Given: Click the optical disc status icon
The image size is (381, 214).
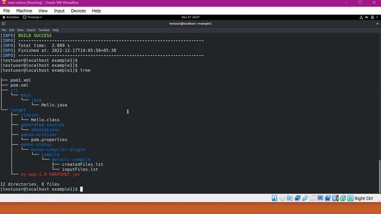Looking at the screenshot, I should [x=282, y=198].
